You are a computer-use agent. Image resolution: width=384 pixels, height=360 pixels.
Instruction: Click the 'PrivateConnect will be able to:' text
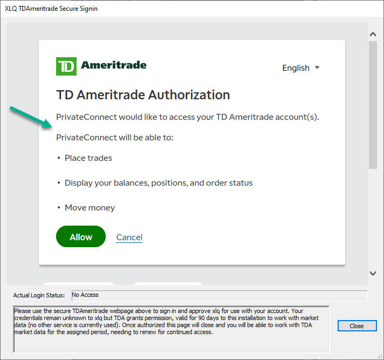[x=115, y=138]
